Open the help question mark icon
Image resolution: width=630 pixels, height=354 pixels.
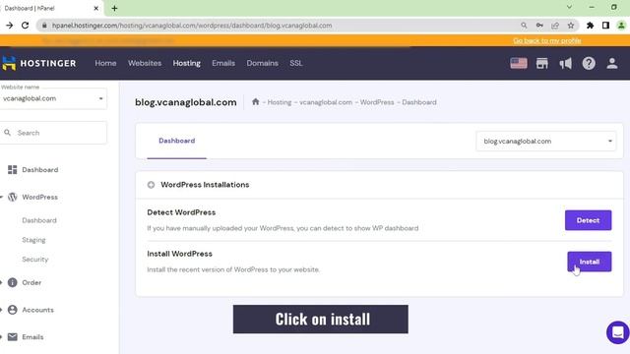(x=589, y=63)
